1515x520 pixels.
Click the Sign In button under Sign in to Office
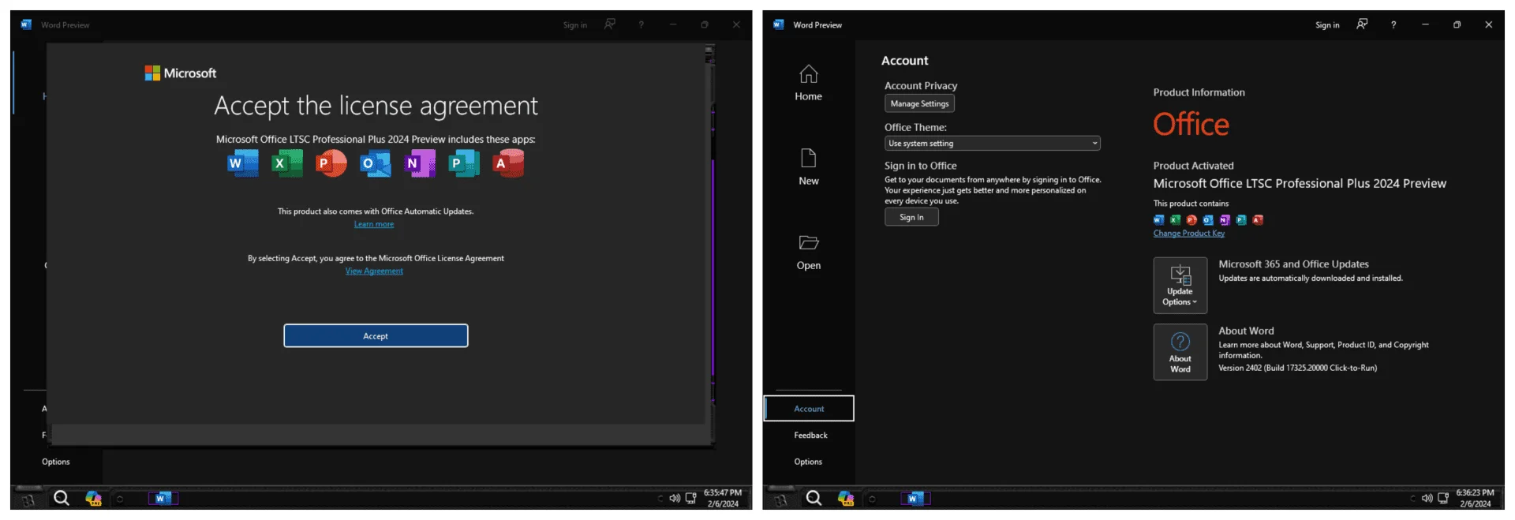click(911, 217)
